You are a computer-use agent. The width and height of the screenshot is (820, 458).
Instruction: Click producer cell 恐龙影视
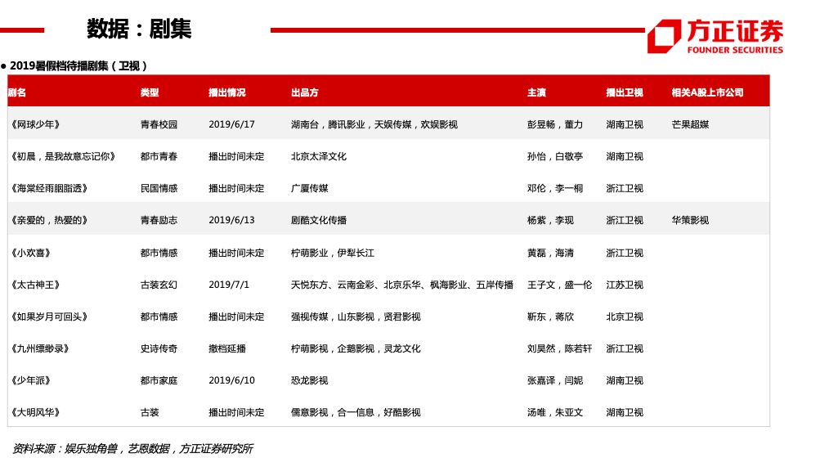(x=310, y=380)
